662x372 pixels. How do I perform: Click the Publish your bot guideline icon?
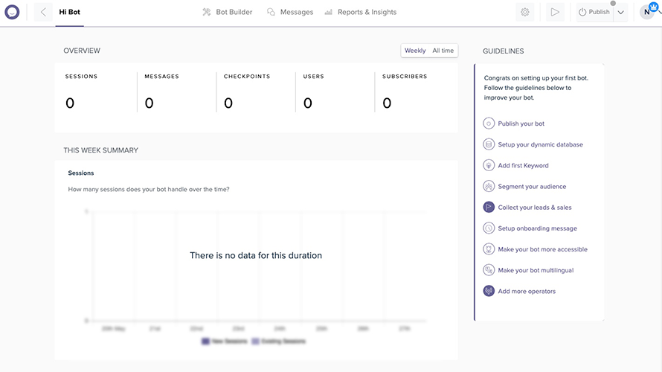(489, 124)
